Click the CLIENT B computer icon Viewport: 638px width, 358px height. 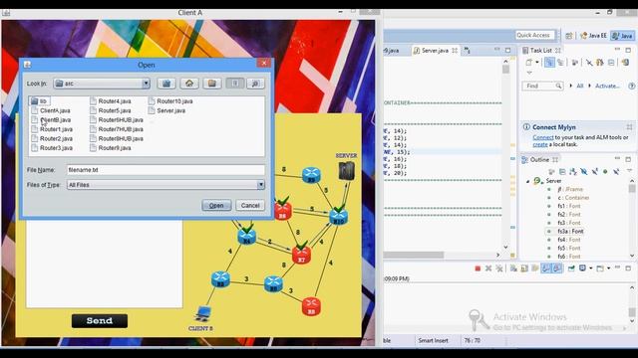pyautogui.click(x=202, y=314)
